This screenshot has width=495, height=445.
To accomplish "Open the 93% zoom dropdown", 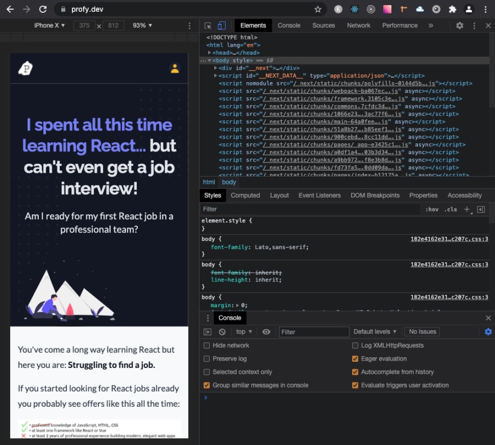I will point(142,25).
